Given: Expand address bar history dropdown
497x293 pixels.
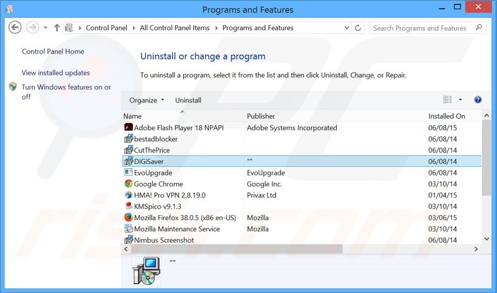Looking at the screenshot, I should [347, 28].
